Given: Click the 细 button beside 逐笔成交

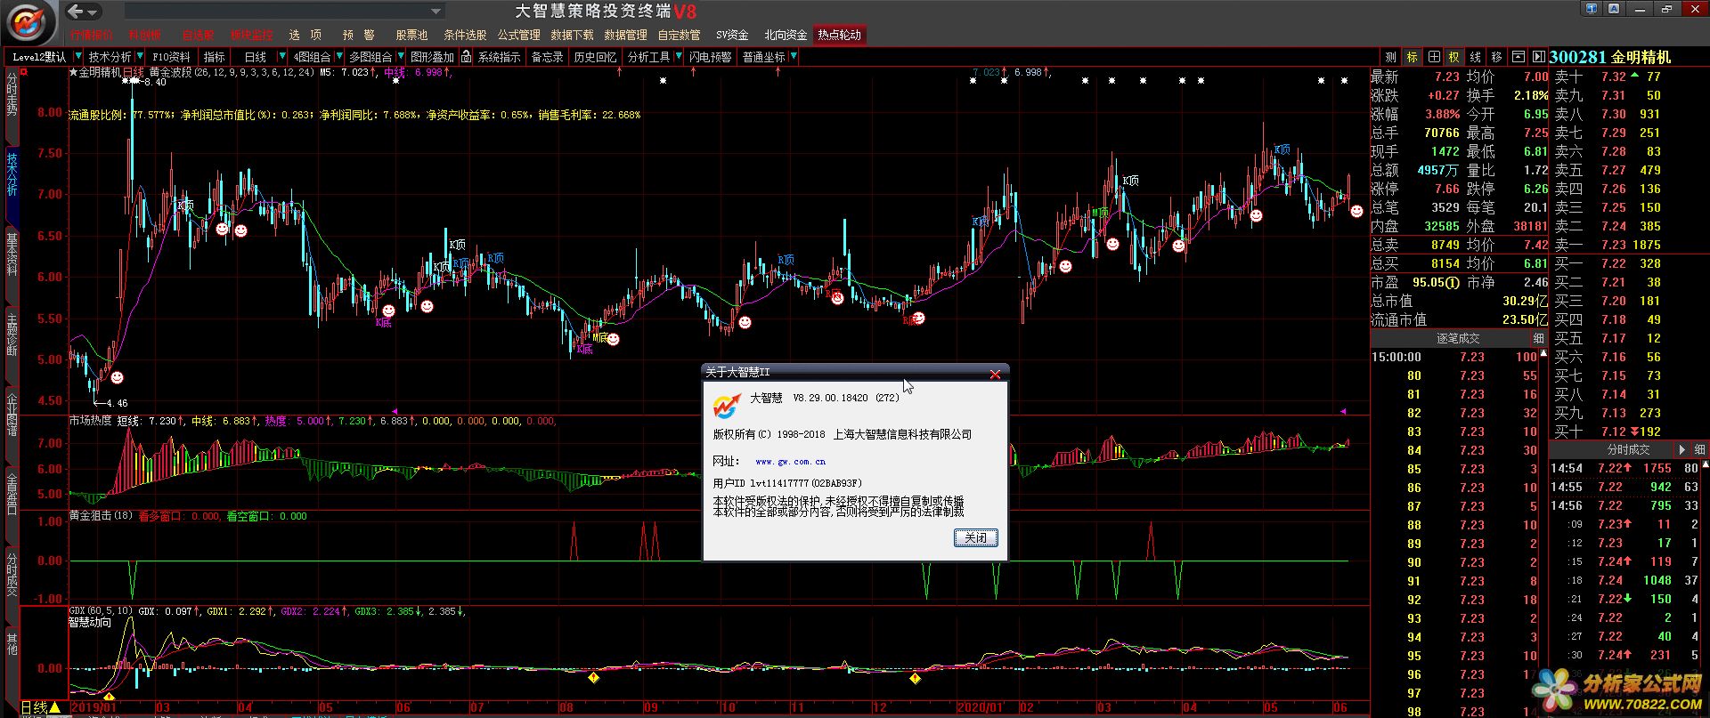Looking at the screenshot, I should pyautogui.click(x=1538, y=338).
